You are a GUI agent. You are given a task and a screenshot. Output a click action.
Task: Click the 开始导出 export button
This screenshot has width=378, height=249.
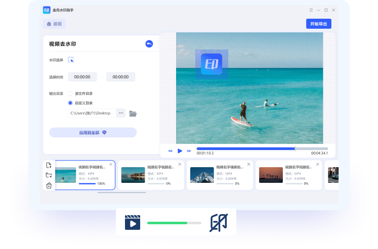pyautogui.click(x=318, y=24)
